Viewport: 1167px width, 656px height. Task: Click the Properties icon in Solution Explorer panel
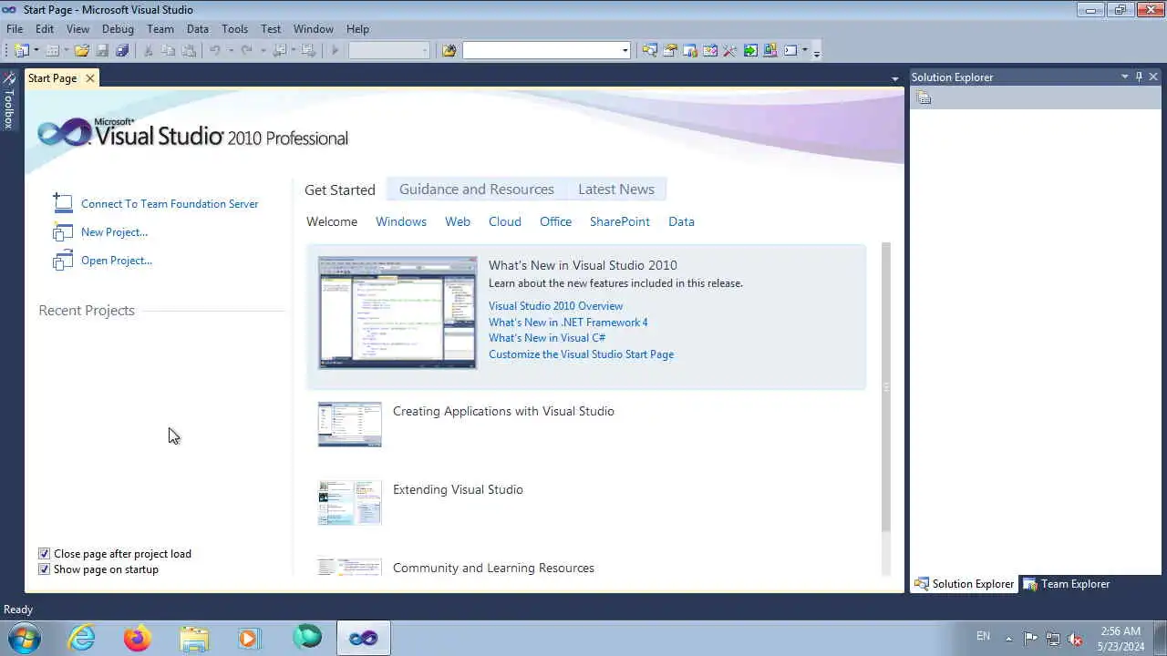[x=924, y=98]
